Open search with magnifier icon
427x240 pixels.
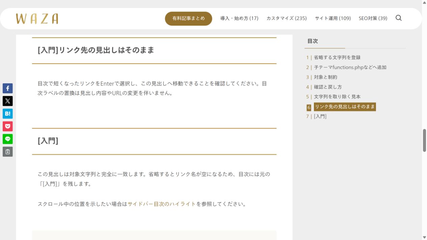(x=399, y=18)
